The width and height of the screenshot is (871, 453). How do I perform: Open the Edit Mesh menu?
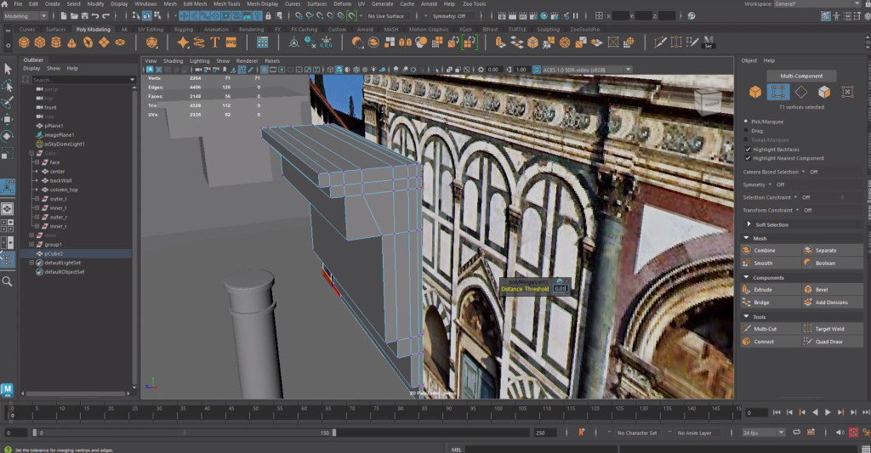195,4
